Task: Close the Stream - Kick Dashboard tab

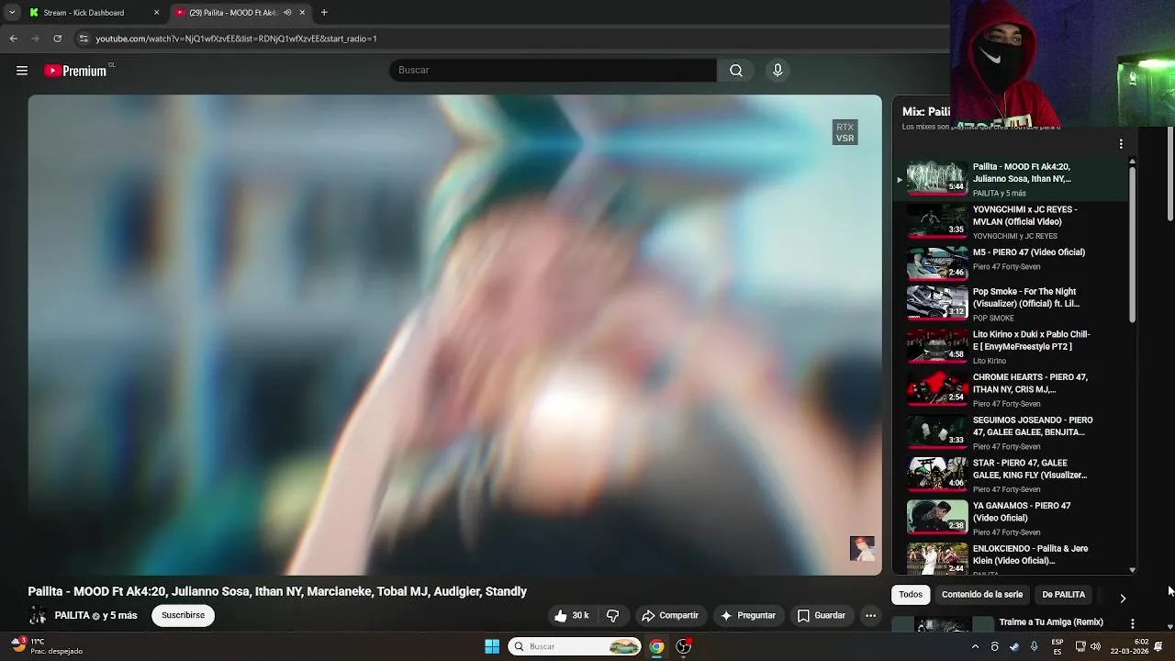Action: tap(156, 13)
